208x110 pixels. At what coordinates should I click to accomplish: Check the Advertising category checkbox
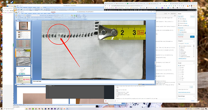[x=179, y=47]
